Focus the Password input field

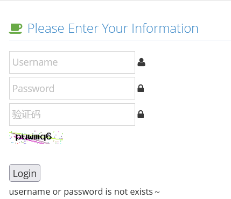tap(72, 88)
